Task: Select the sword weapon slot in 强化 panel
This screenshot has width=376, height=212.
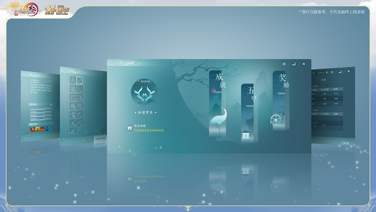Action: pyautogui.click(x=73, y=123)
